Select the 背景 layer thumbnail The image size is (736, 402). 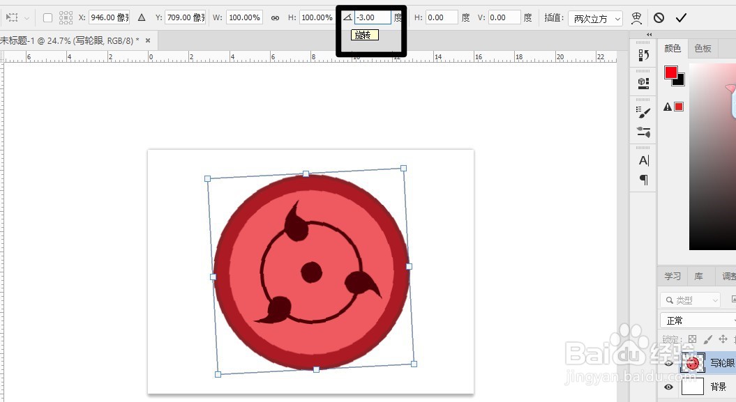(693, 387)
